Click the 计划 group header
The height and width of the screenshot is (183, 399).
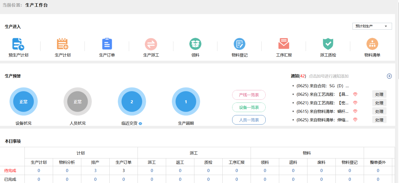pos(81,153)
